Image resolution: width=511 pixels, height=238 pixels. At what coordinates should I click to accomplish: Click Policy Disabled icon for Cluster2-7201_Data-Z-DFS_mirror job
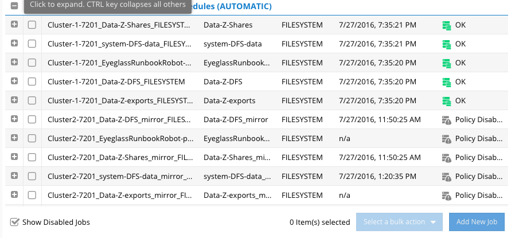(446, 120)
